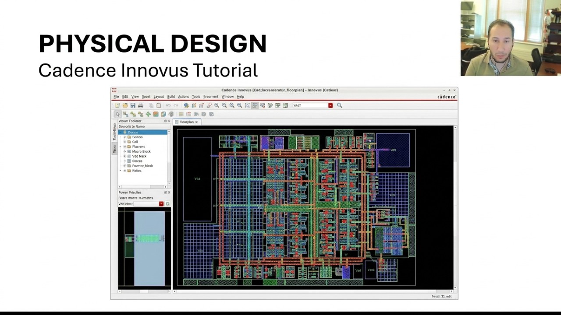Click the Paste clipboard icon

159,105
